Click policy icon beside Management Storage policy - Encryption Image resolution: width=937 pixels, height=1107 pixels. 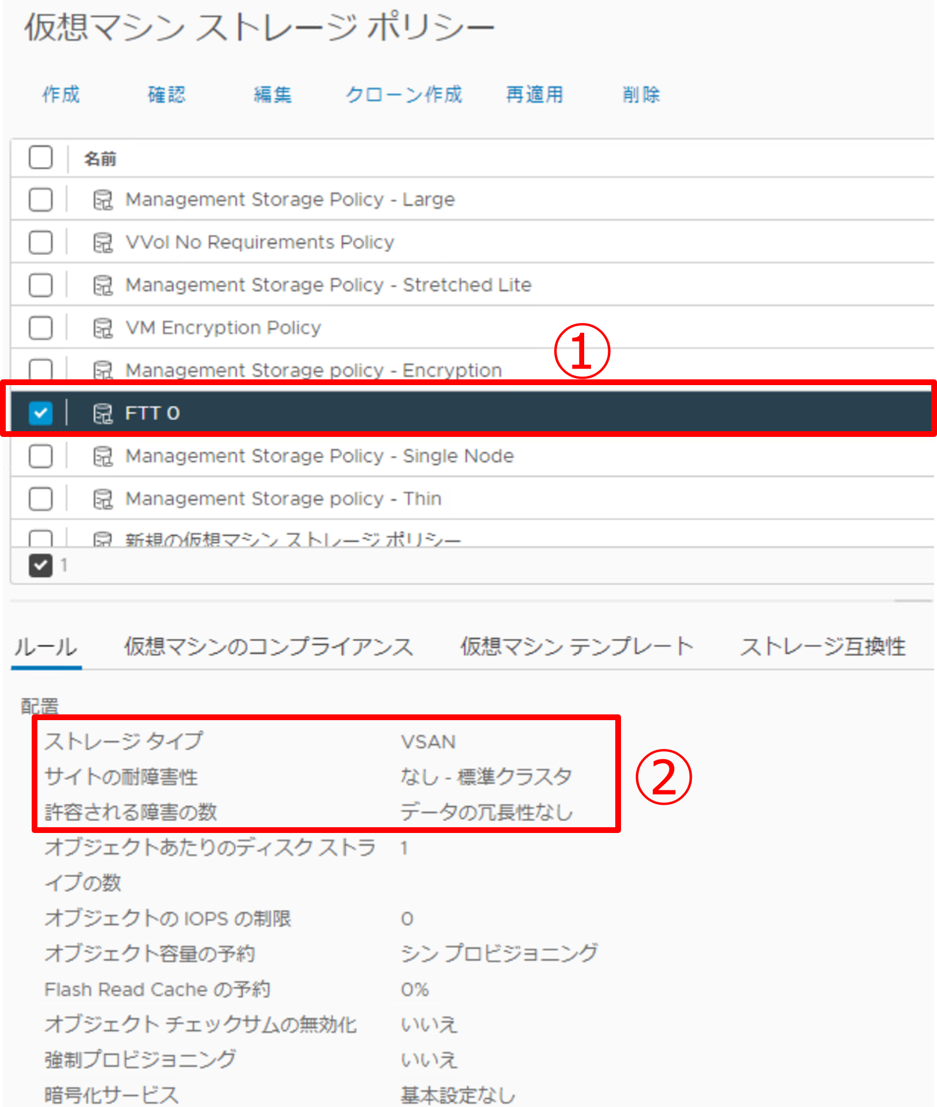click(103, 370)
